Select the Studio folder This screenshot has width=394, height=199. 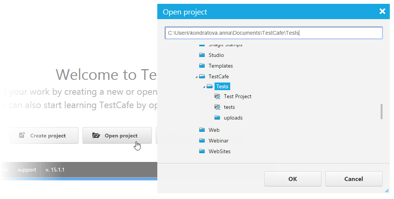(216, 55)
